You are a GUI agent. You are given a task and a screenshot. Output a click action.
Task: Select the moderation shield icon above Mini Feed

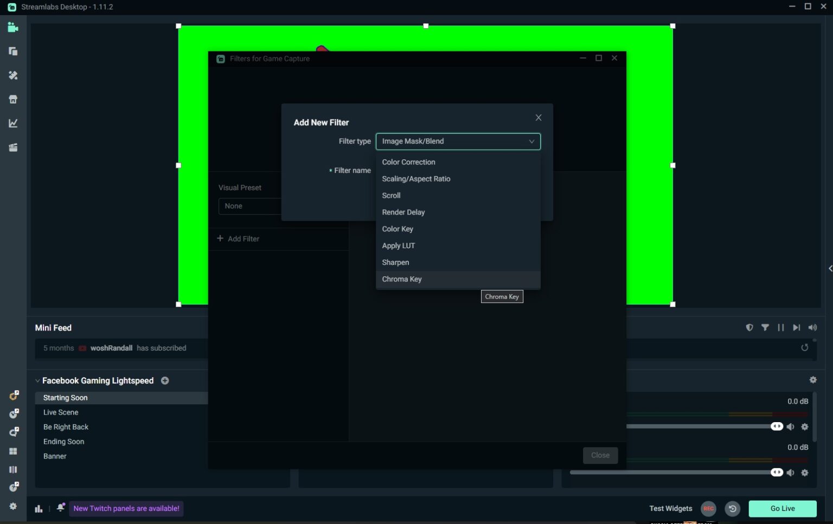[749, 327]
